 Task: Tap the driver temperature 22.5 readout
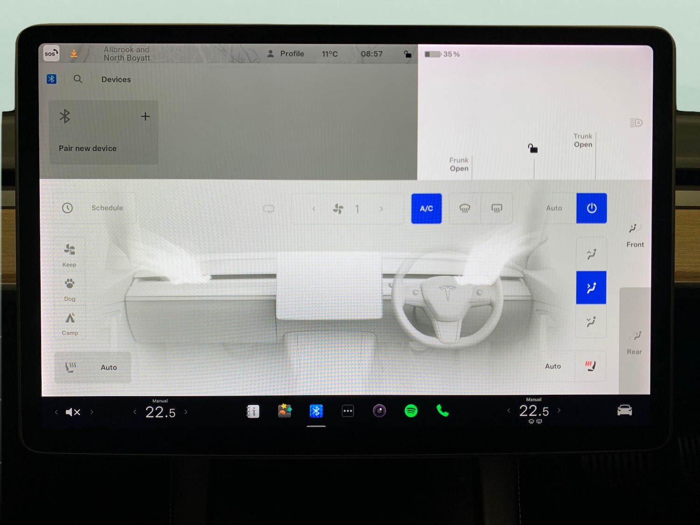[x=160, y=412]
